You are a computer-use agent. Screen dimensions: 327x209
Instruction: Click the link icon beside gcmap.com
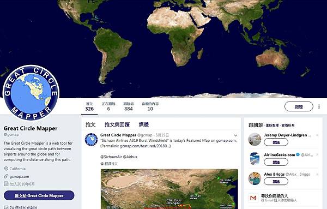tap(6, 176)
